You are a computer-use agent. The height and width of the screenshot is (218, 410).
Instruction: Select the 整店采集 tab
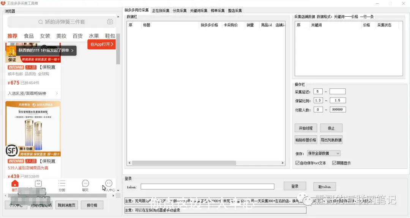pyautogui.click(x=235, y=11)
